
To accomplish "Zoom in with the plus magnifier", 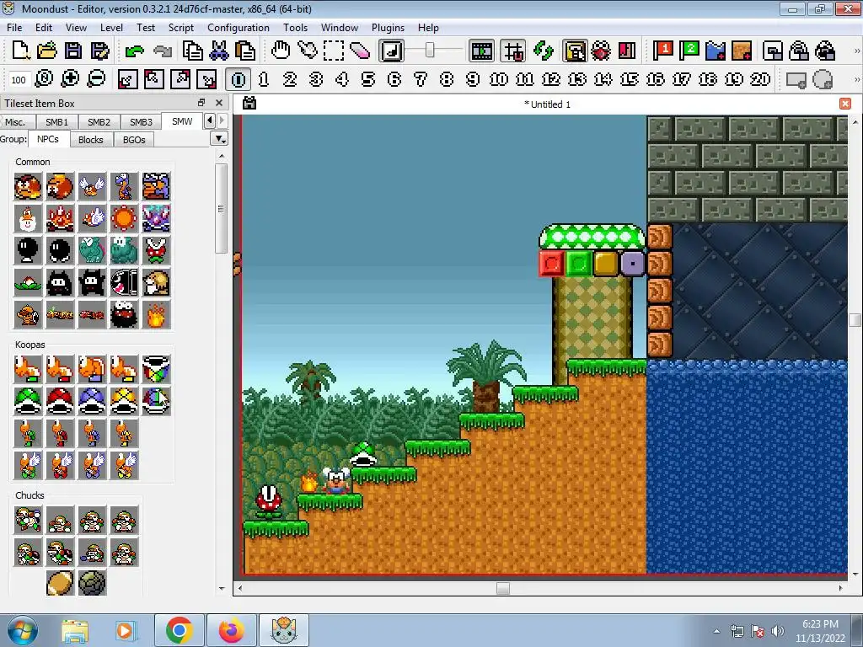I will (x=70, y=79).
